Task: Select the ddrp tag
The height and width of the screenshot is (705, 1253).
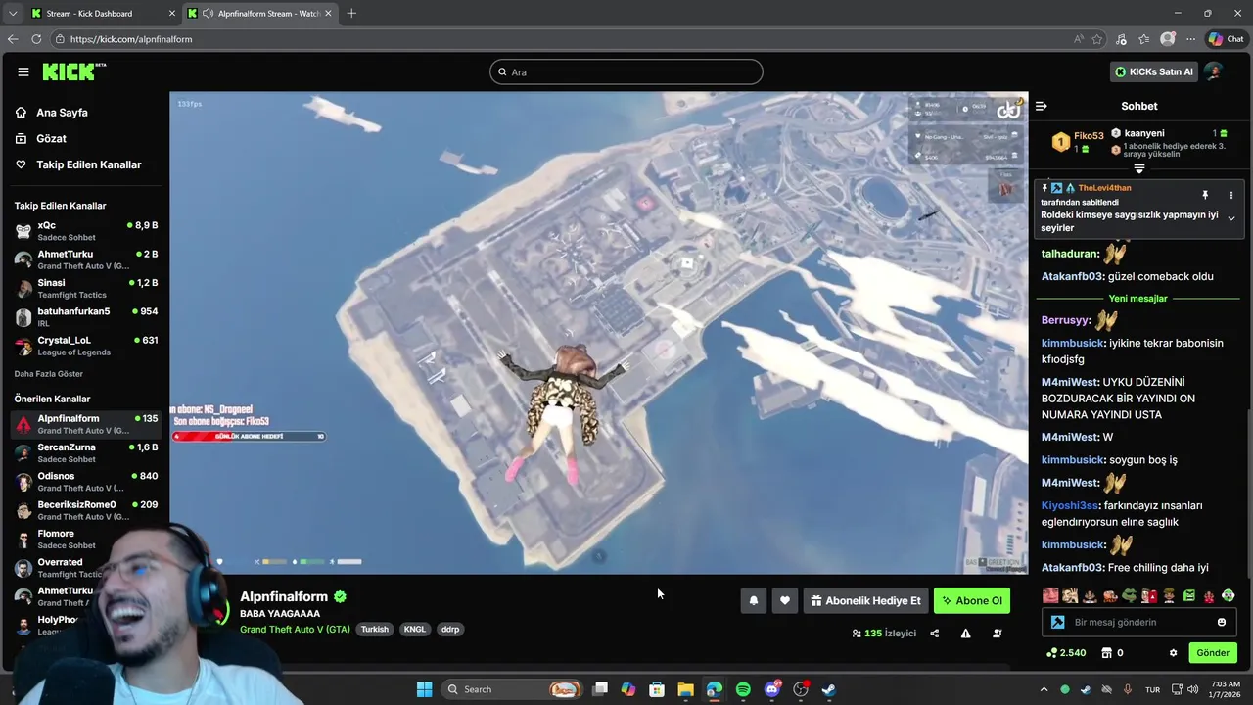Action: point(450,630)
